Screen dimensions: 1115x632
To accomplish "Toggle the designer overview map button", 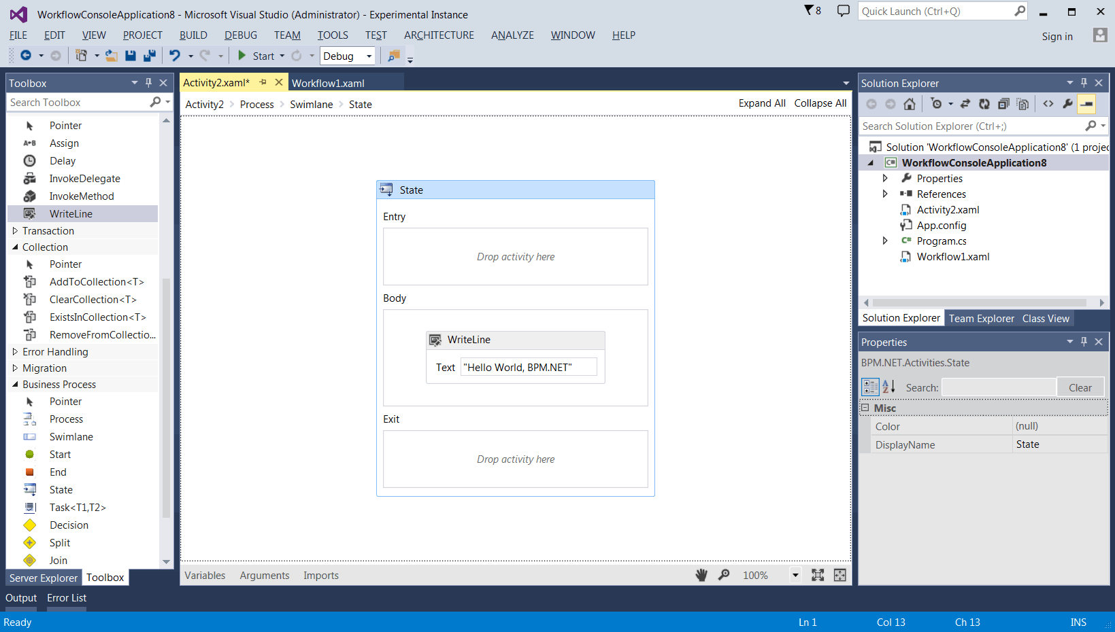I will pyautogui.click(x=840, y=575).
